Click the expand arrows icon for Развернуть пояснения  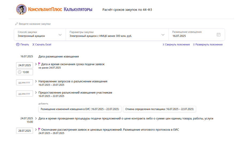[x=194, y=45]
